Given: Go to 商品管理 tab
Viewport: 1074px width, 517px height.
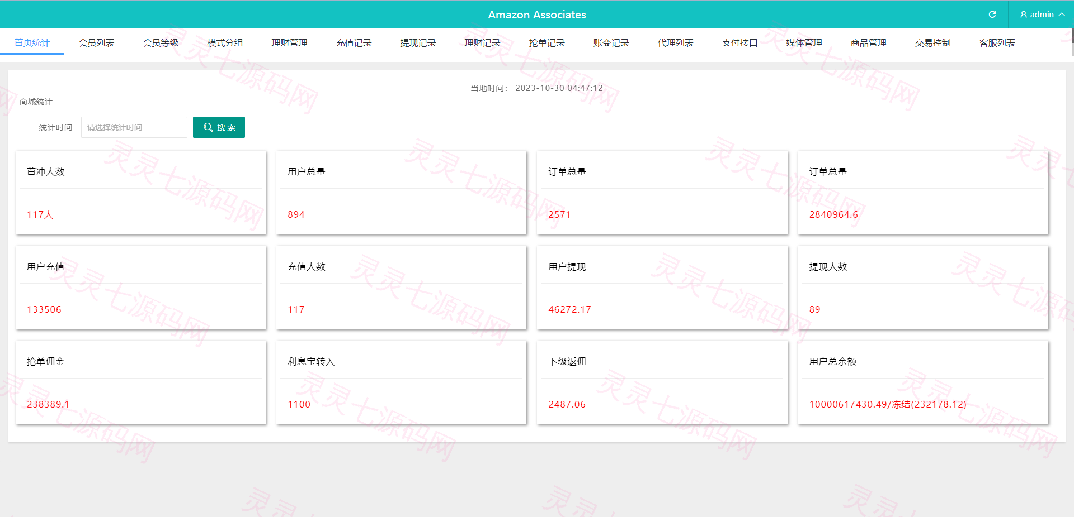Looking at the screenshot, I should click(868, 42).
